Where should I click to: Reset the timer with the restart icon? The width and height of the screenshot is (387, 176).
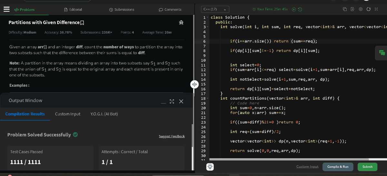(x=300, y=9)
